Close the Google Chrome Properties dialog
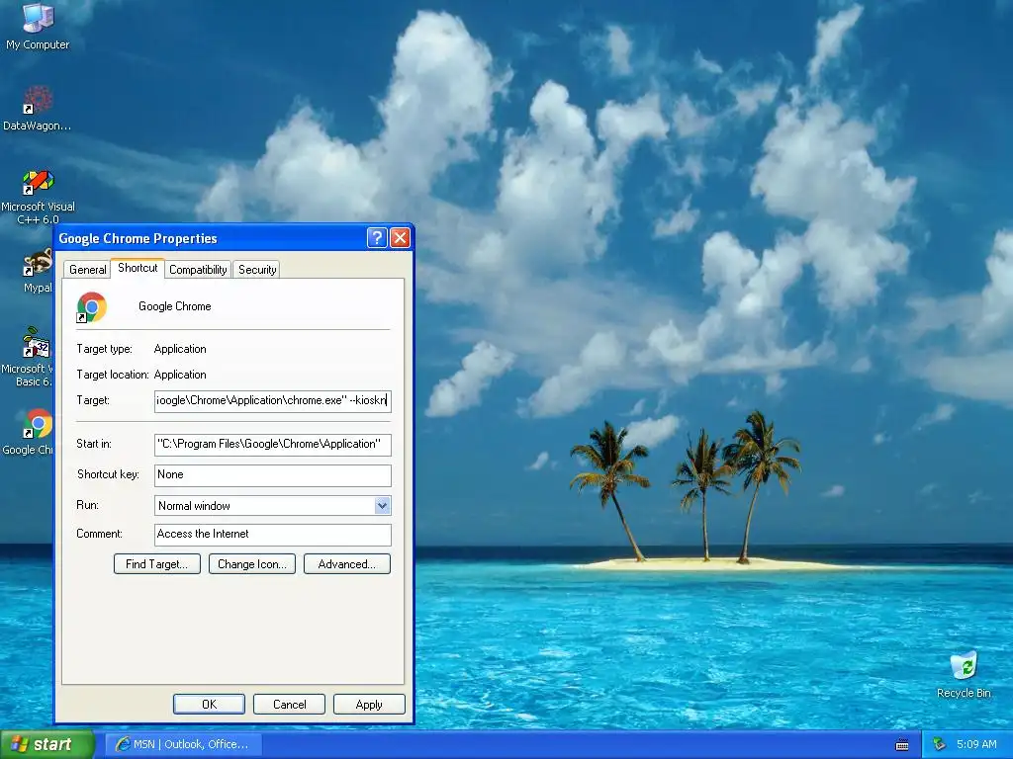 point(400,238)
